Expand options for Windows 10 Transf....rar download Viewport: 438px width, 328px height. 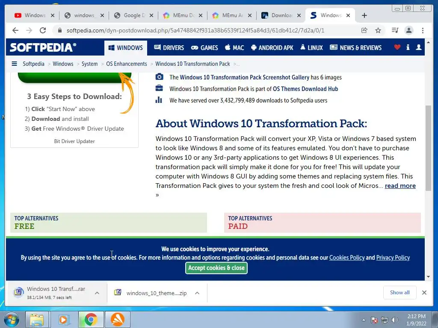click(97, 293)
